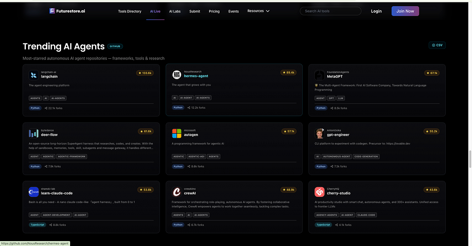Click the hermes-agent 89.4k star badge
This screenshot has width=472, height=246.
pyautogui.click(x=288, y=72)
